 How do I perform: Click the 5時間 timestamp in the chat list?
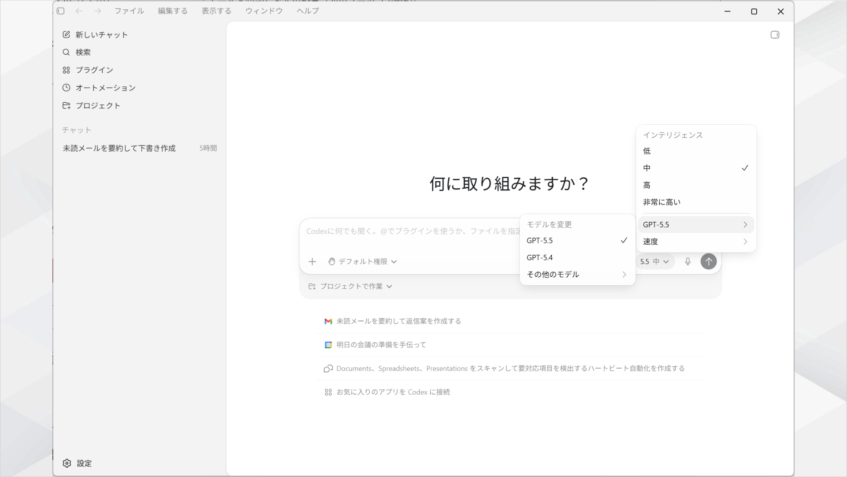point(208,148)
